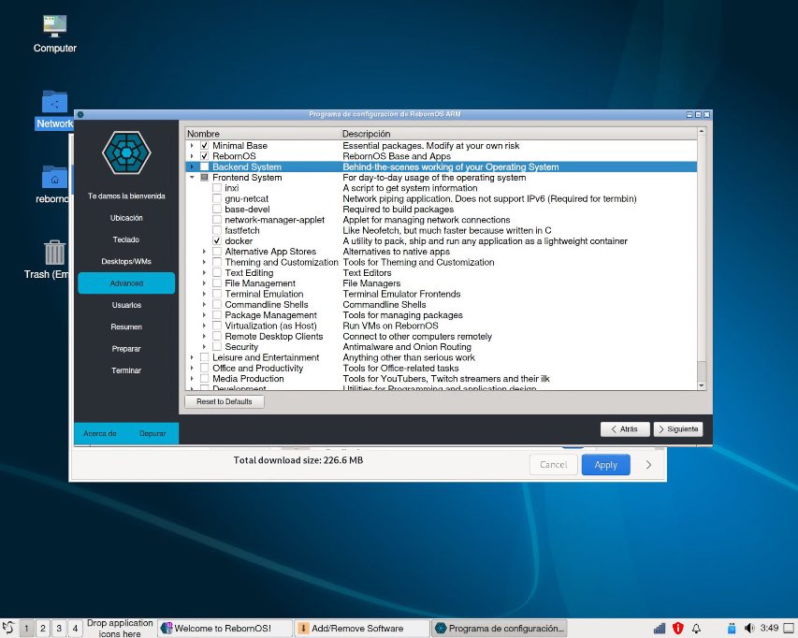Click the RebornOS hexagon logo in sidebar
798x638 pixels.
(x=126, y=152)
